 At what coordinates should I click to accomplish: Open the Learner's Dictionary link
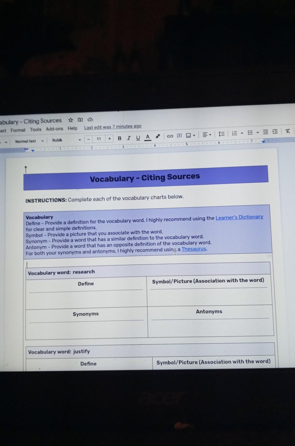239,217
